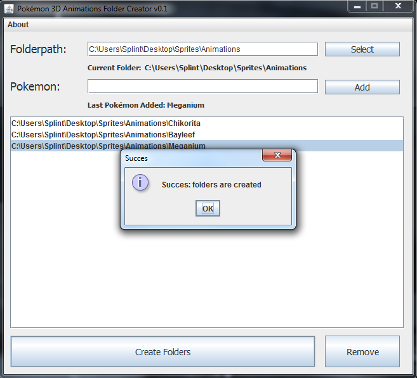Viewport: 417px width, 378px height.
Task: Click the maximize button in the title bar
Action: tap(374, 6)
